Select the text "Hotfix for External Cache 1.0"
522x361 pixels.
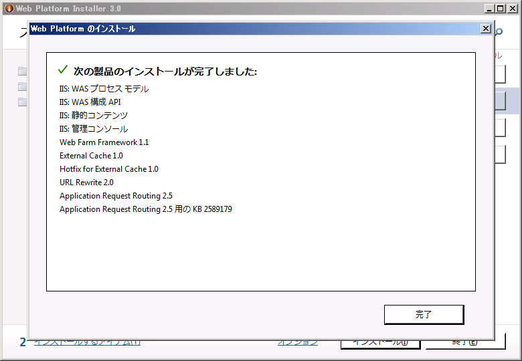pos(109,169)
